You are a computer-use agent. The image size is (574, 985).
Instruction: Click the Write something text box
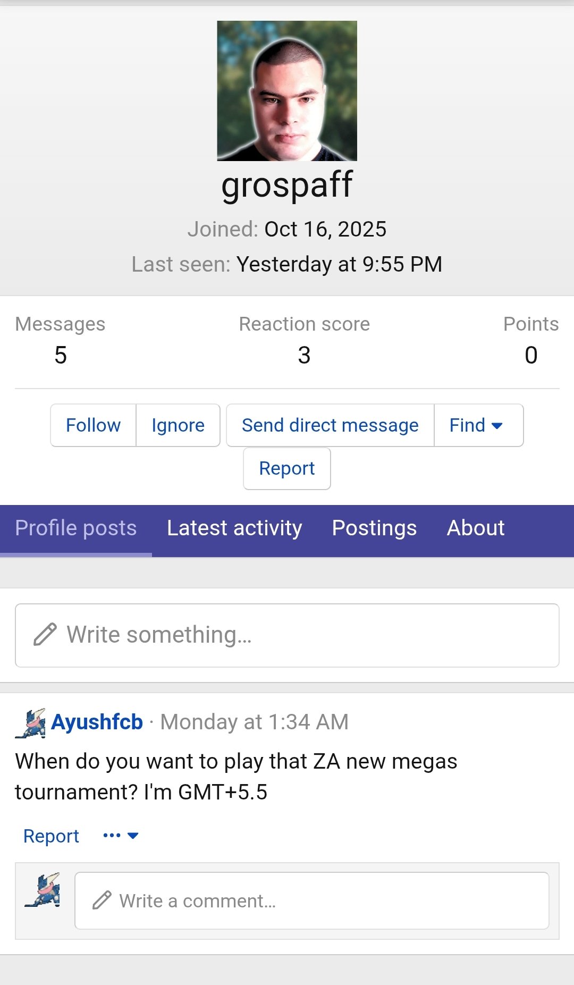tap(287, 635)
